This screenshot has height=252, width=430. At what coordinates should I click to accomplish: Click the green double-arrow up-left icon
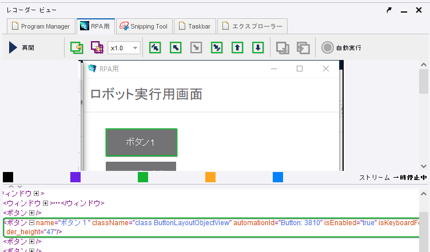point(155,47)
